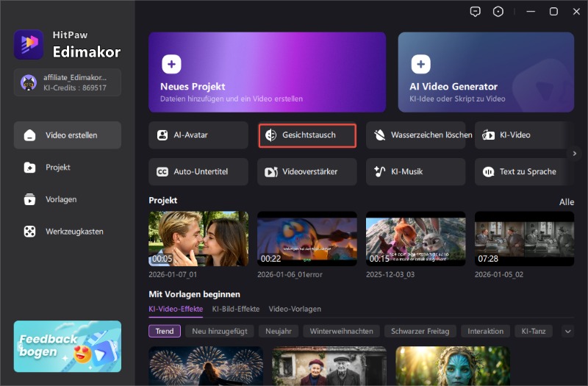Start a Neues Projekt
This screenshot has height=386, width=588.
tap(267, 72)
